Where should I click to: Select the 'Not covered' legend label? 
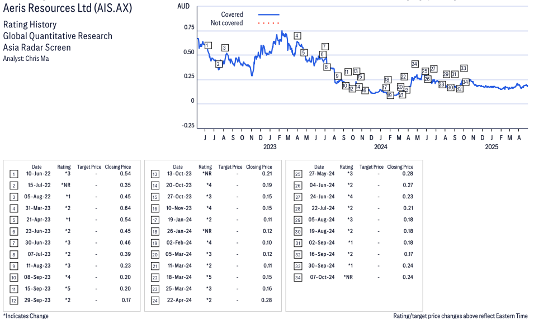click(227, 23)
